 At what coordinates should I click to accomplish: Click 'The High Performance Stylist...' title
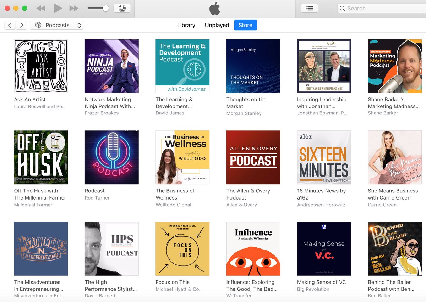[x=111, y=286]
